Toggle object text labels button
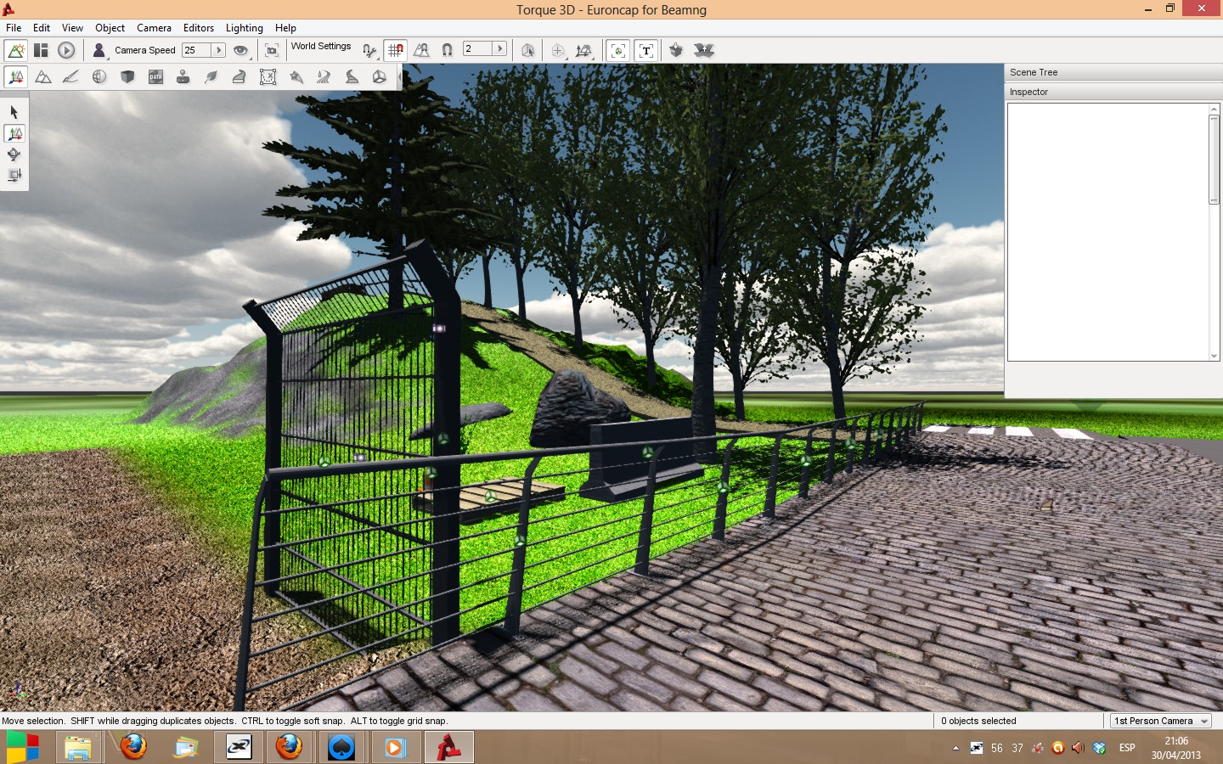 (646, 50)
